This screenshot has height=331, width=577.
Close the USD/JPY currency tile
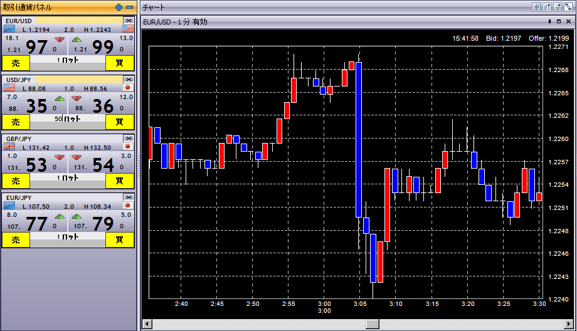pos(129,80)
